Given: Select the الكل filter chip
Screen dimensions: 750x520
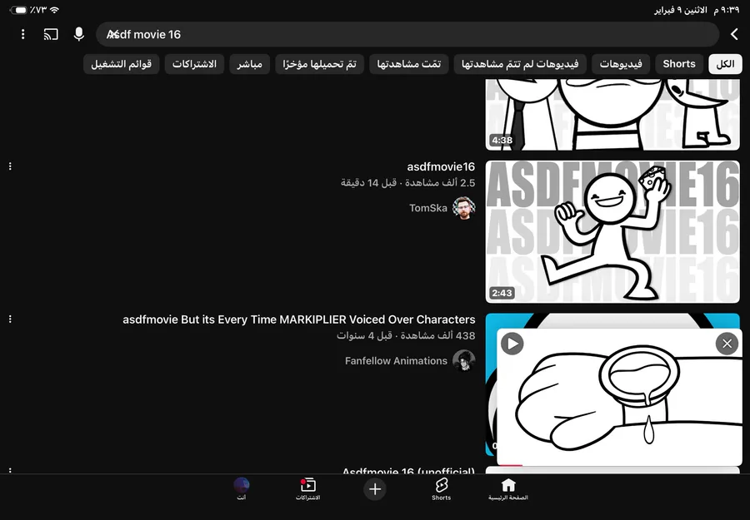Looking at the screenshot, I should (725, 64).
